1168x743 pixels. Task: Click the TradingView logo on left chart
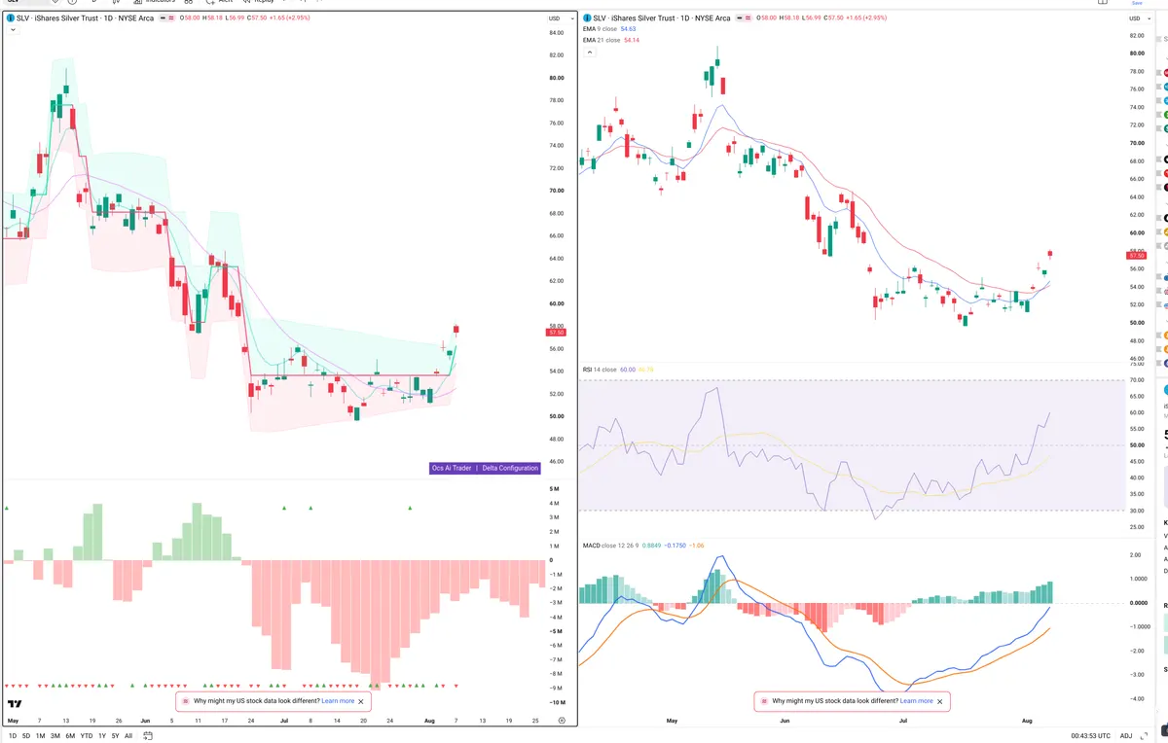(15, 703)
